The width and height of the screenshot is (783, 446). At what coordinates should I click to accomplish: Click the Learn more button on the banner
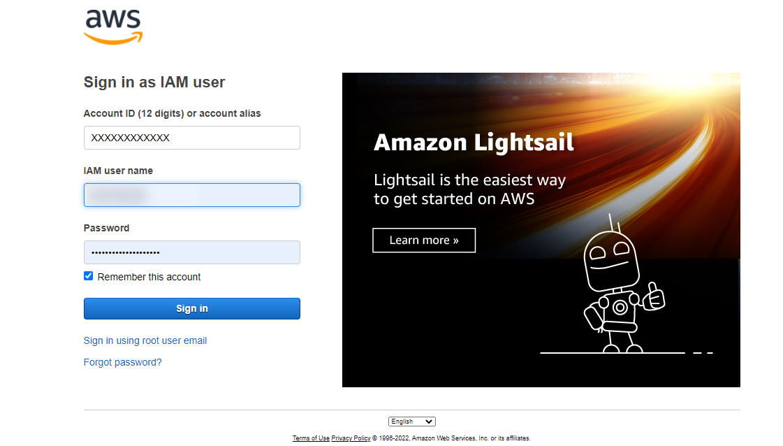(x=423, y=240)
